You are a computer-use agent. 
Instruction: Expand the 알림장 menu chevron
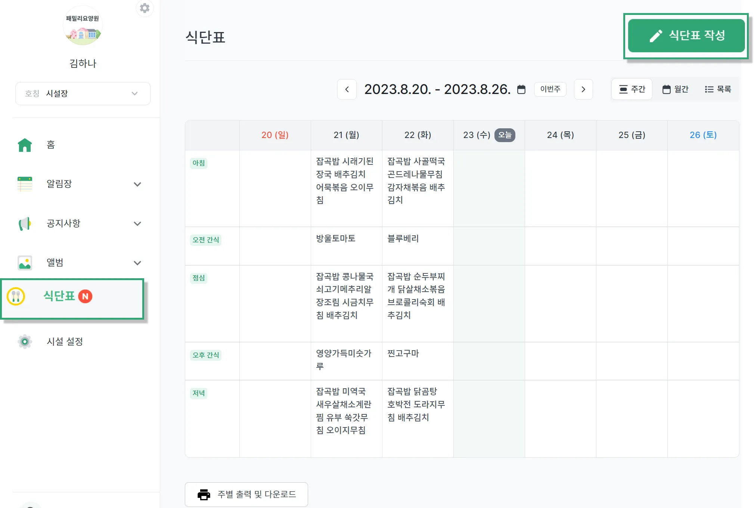coord(137,184)
